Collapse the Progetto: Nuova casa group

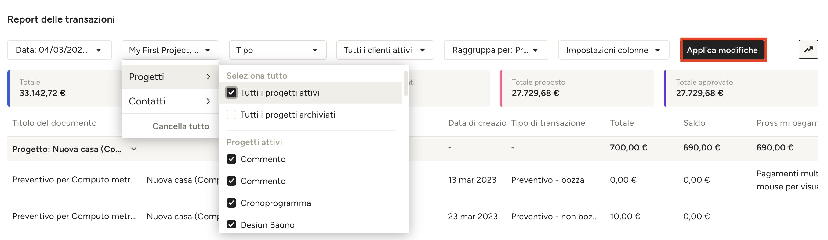tap(134, 149)
